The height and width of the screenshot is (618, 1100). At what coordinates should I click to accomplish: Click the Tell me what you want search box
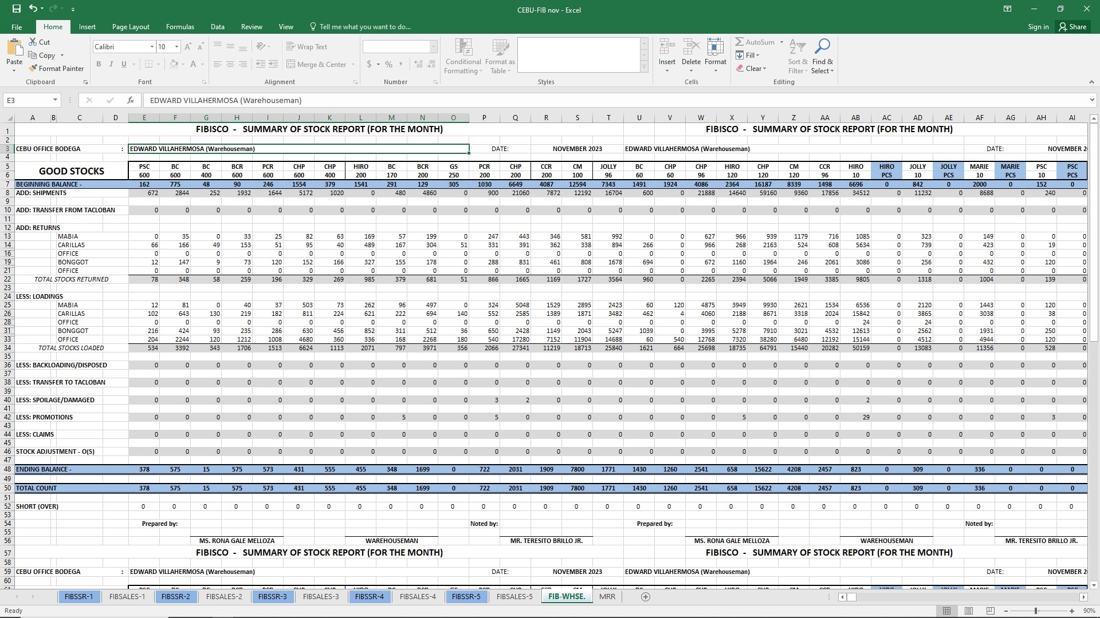click(364, 27)
